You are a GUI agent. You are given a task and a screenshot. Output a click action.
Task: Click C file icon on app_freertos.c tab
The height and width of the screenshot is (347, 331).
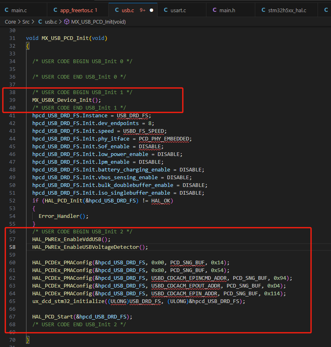click(x=55, y=10)
